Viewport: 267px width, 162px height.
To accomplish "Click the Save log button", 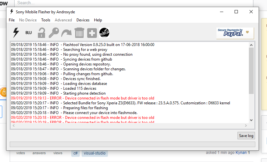I will coord(246,136).
